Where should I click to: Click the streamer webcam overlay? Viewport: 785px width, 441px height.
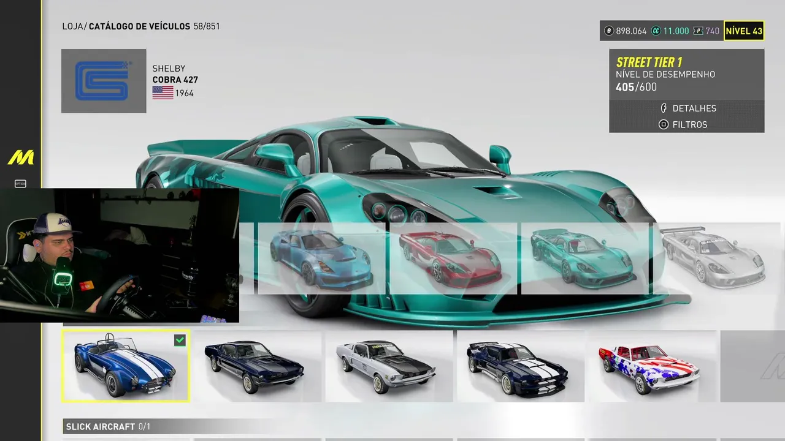click(120, 255)
